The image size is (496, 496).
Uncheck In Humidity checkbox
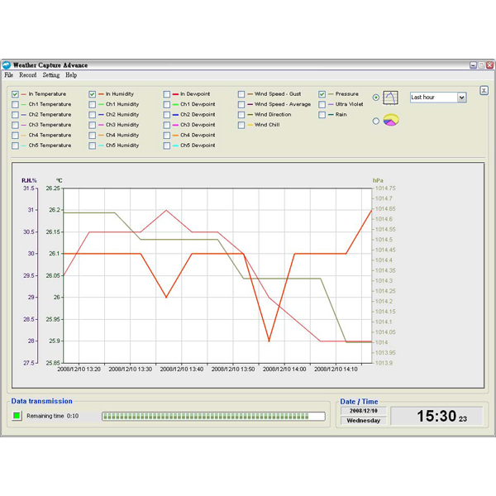point(92,94)
